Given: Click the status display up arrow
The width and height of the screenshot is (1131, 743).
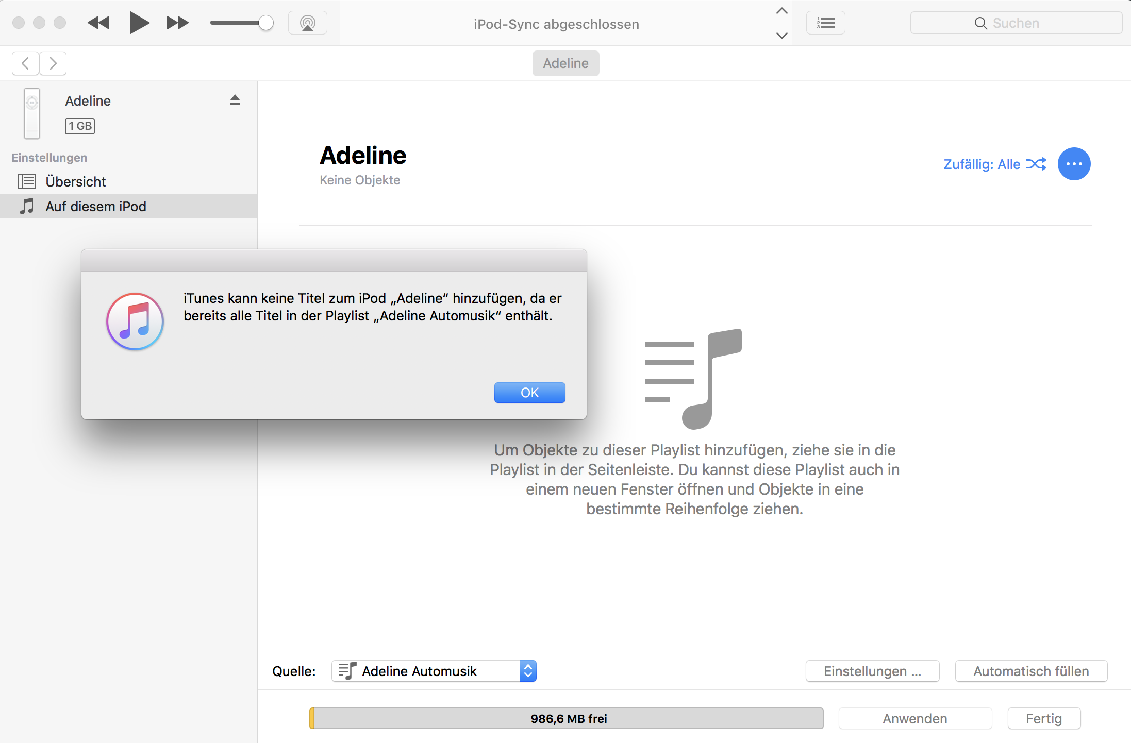Looking at the screenshot, I should 782,11.
